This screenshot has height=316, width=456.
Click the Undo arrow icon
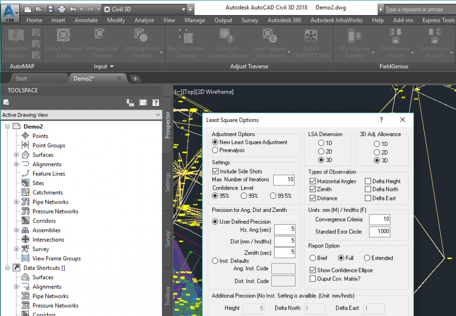pyautogui.click(x=73, y=9)
